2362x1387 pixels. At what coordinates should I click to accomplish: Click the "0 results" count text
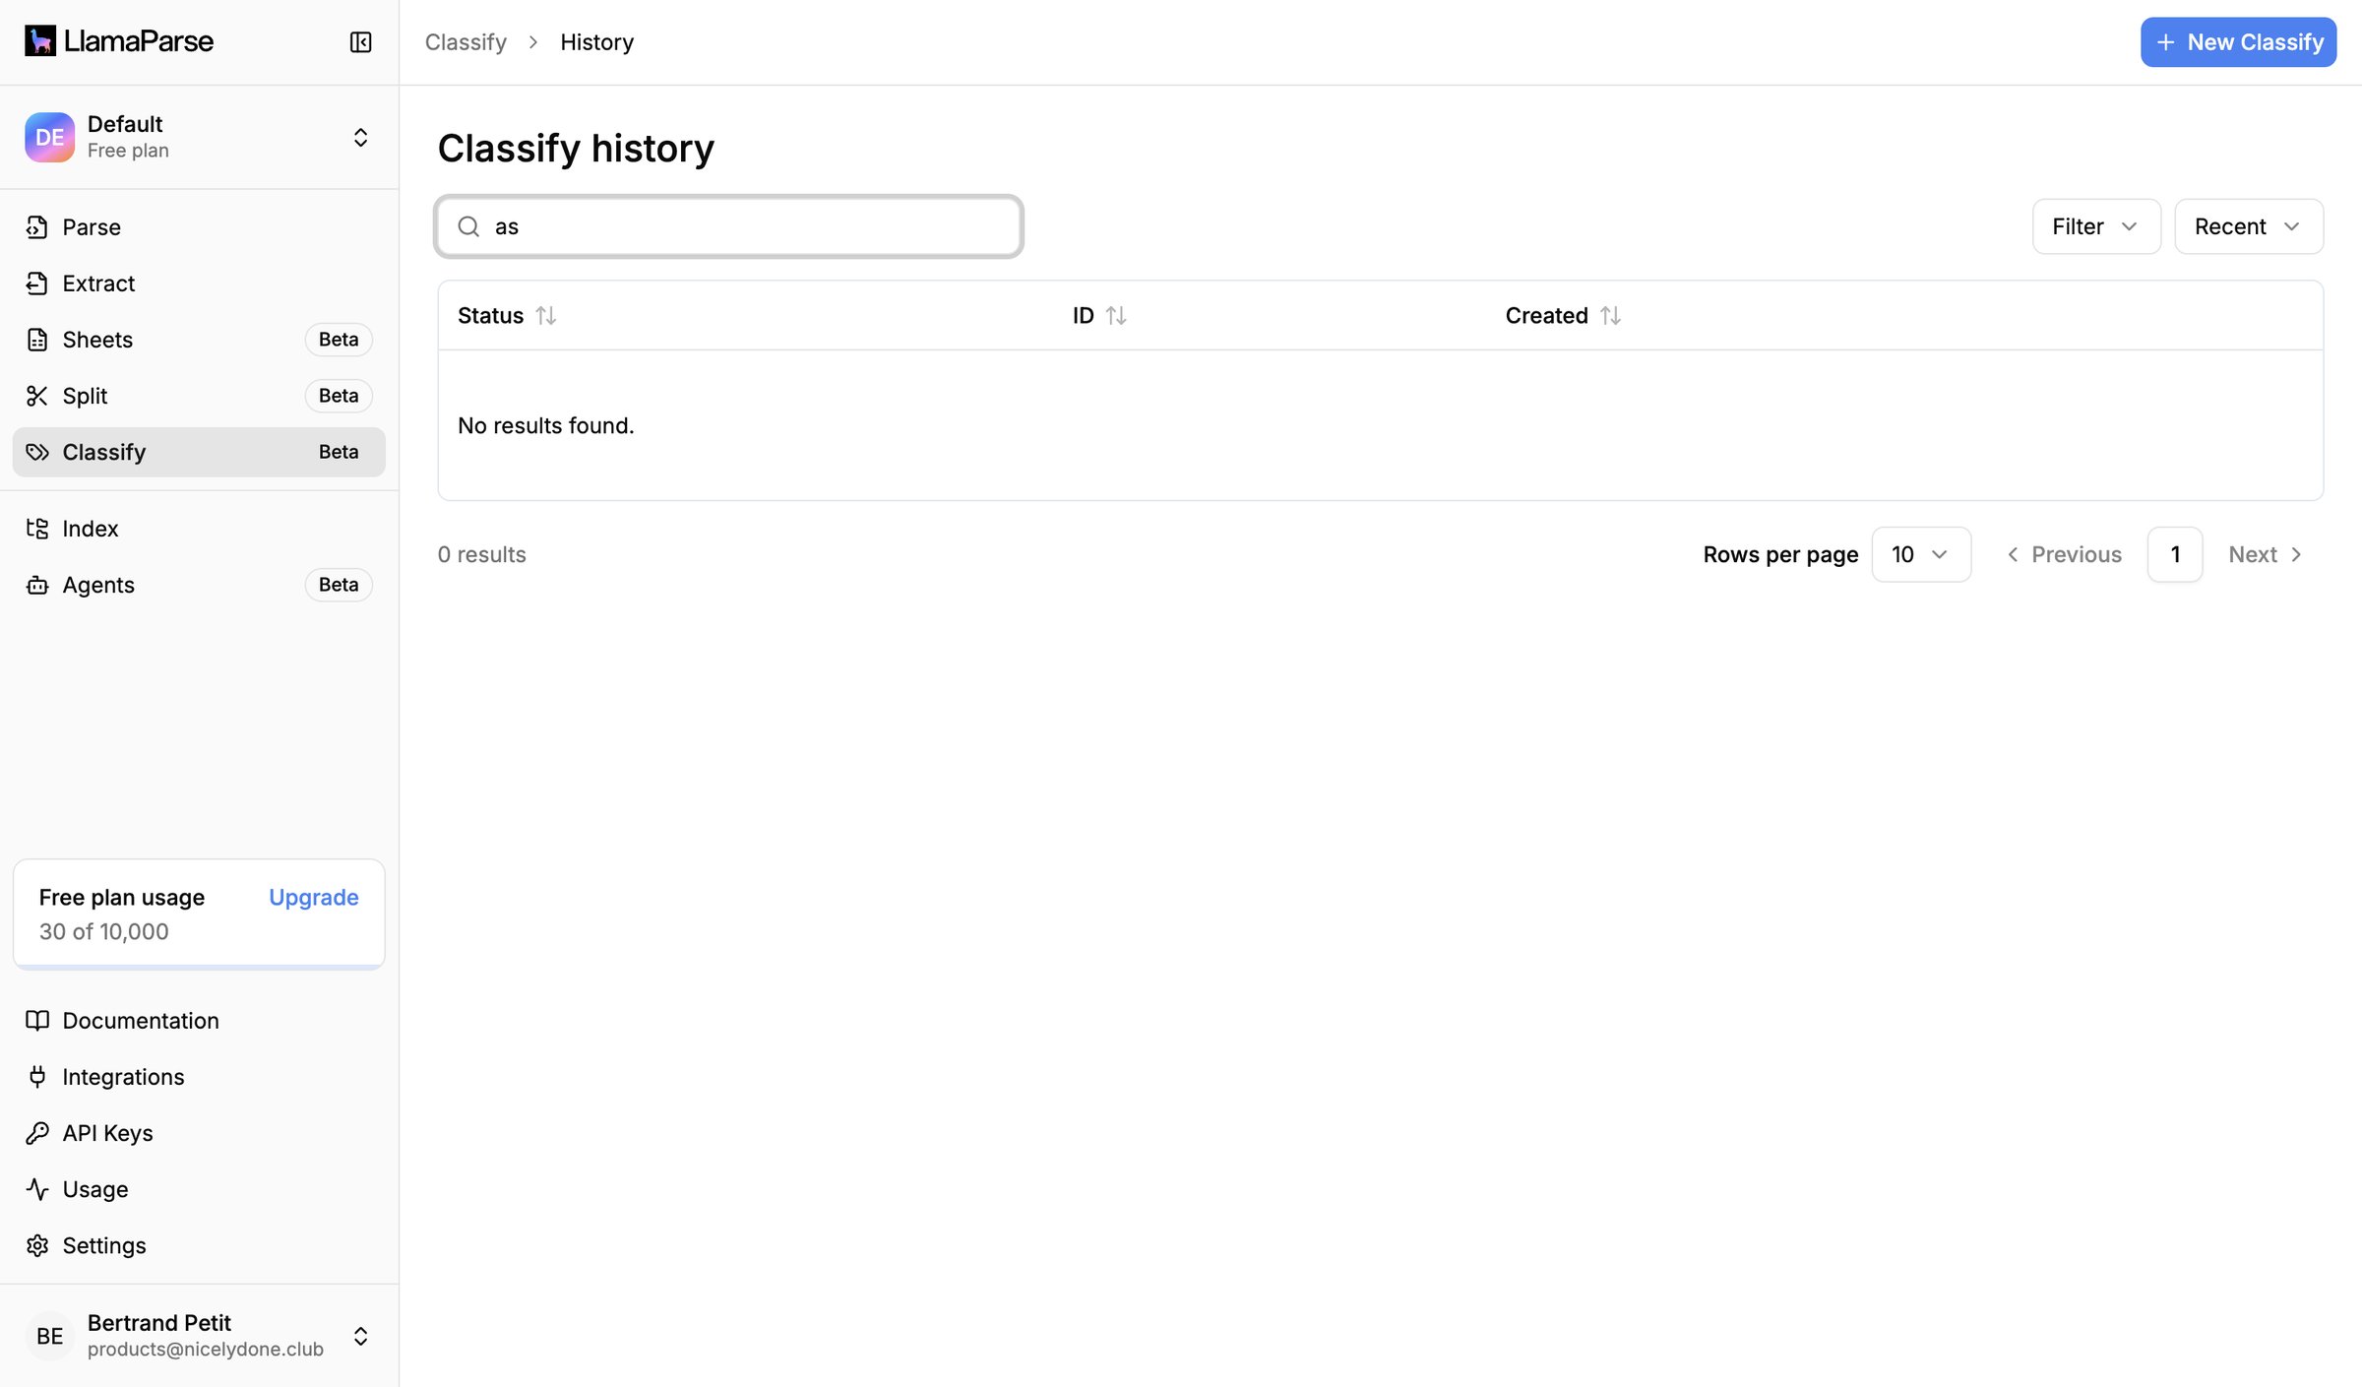(482, 554)
